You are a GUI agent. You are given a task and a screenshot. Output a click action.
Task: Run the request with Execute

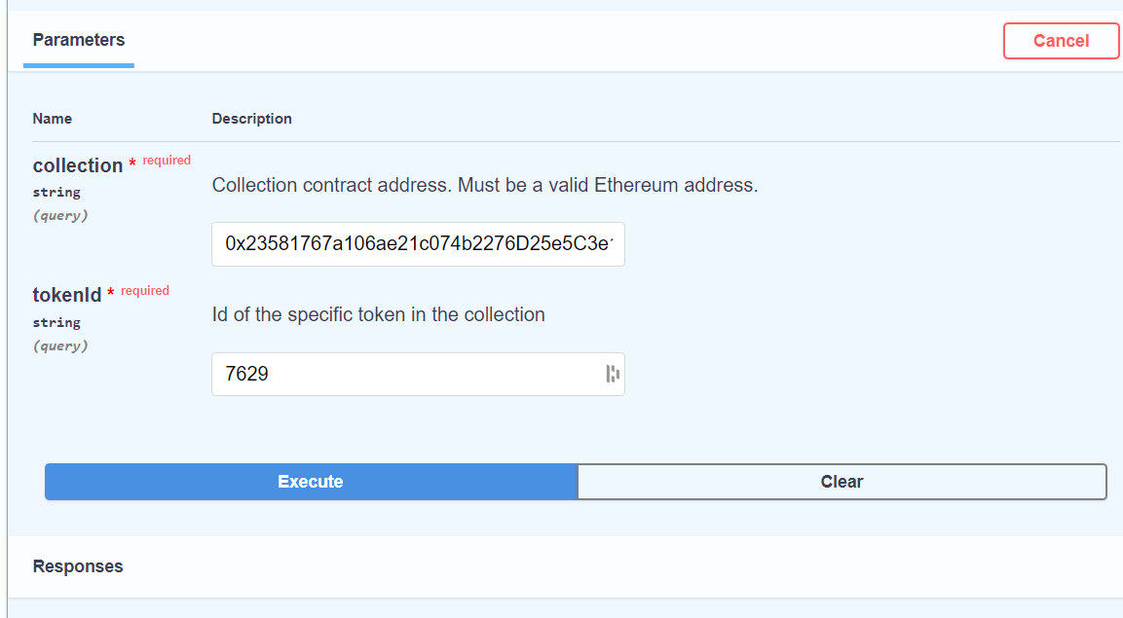[311, 482]
